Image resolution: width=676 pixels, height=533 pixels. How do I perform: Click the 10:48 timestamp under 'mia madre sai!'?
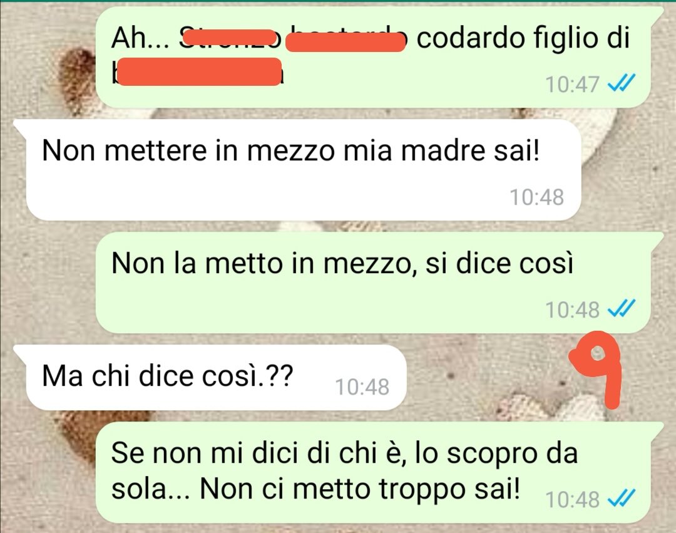tap(537, 197)
